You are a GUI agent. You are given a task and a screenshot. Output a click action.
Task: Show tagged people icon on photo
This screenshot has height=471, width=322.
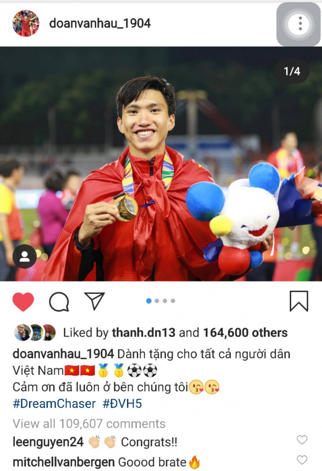click(24, 256)
